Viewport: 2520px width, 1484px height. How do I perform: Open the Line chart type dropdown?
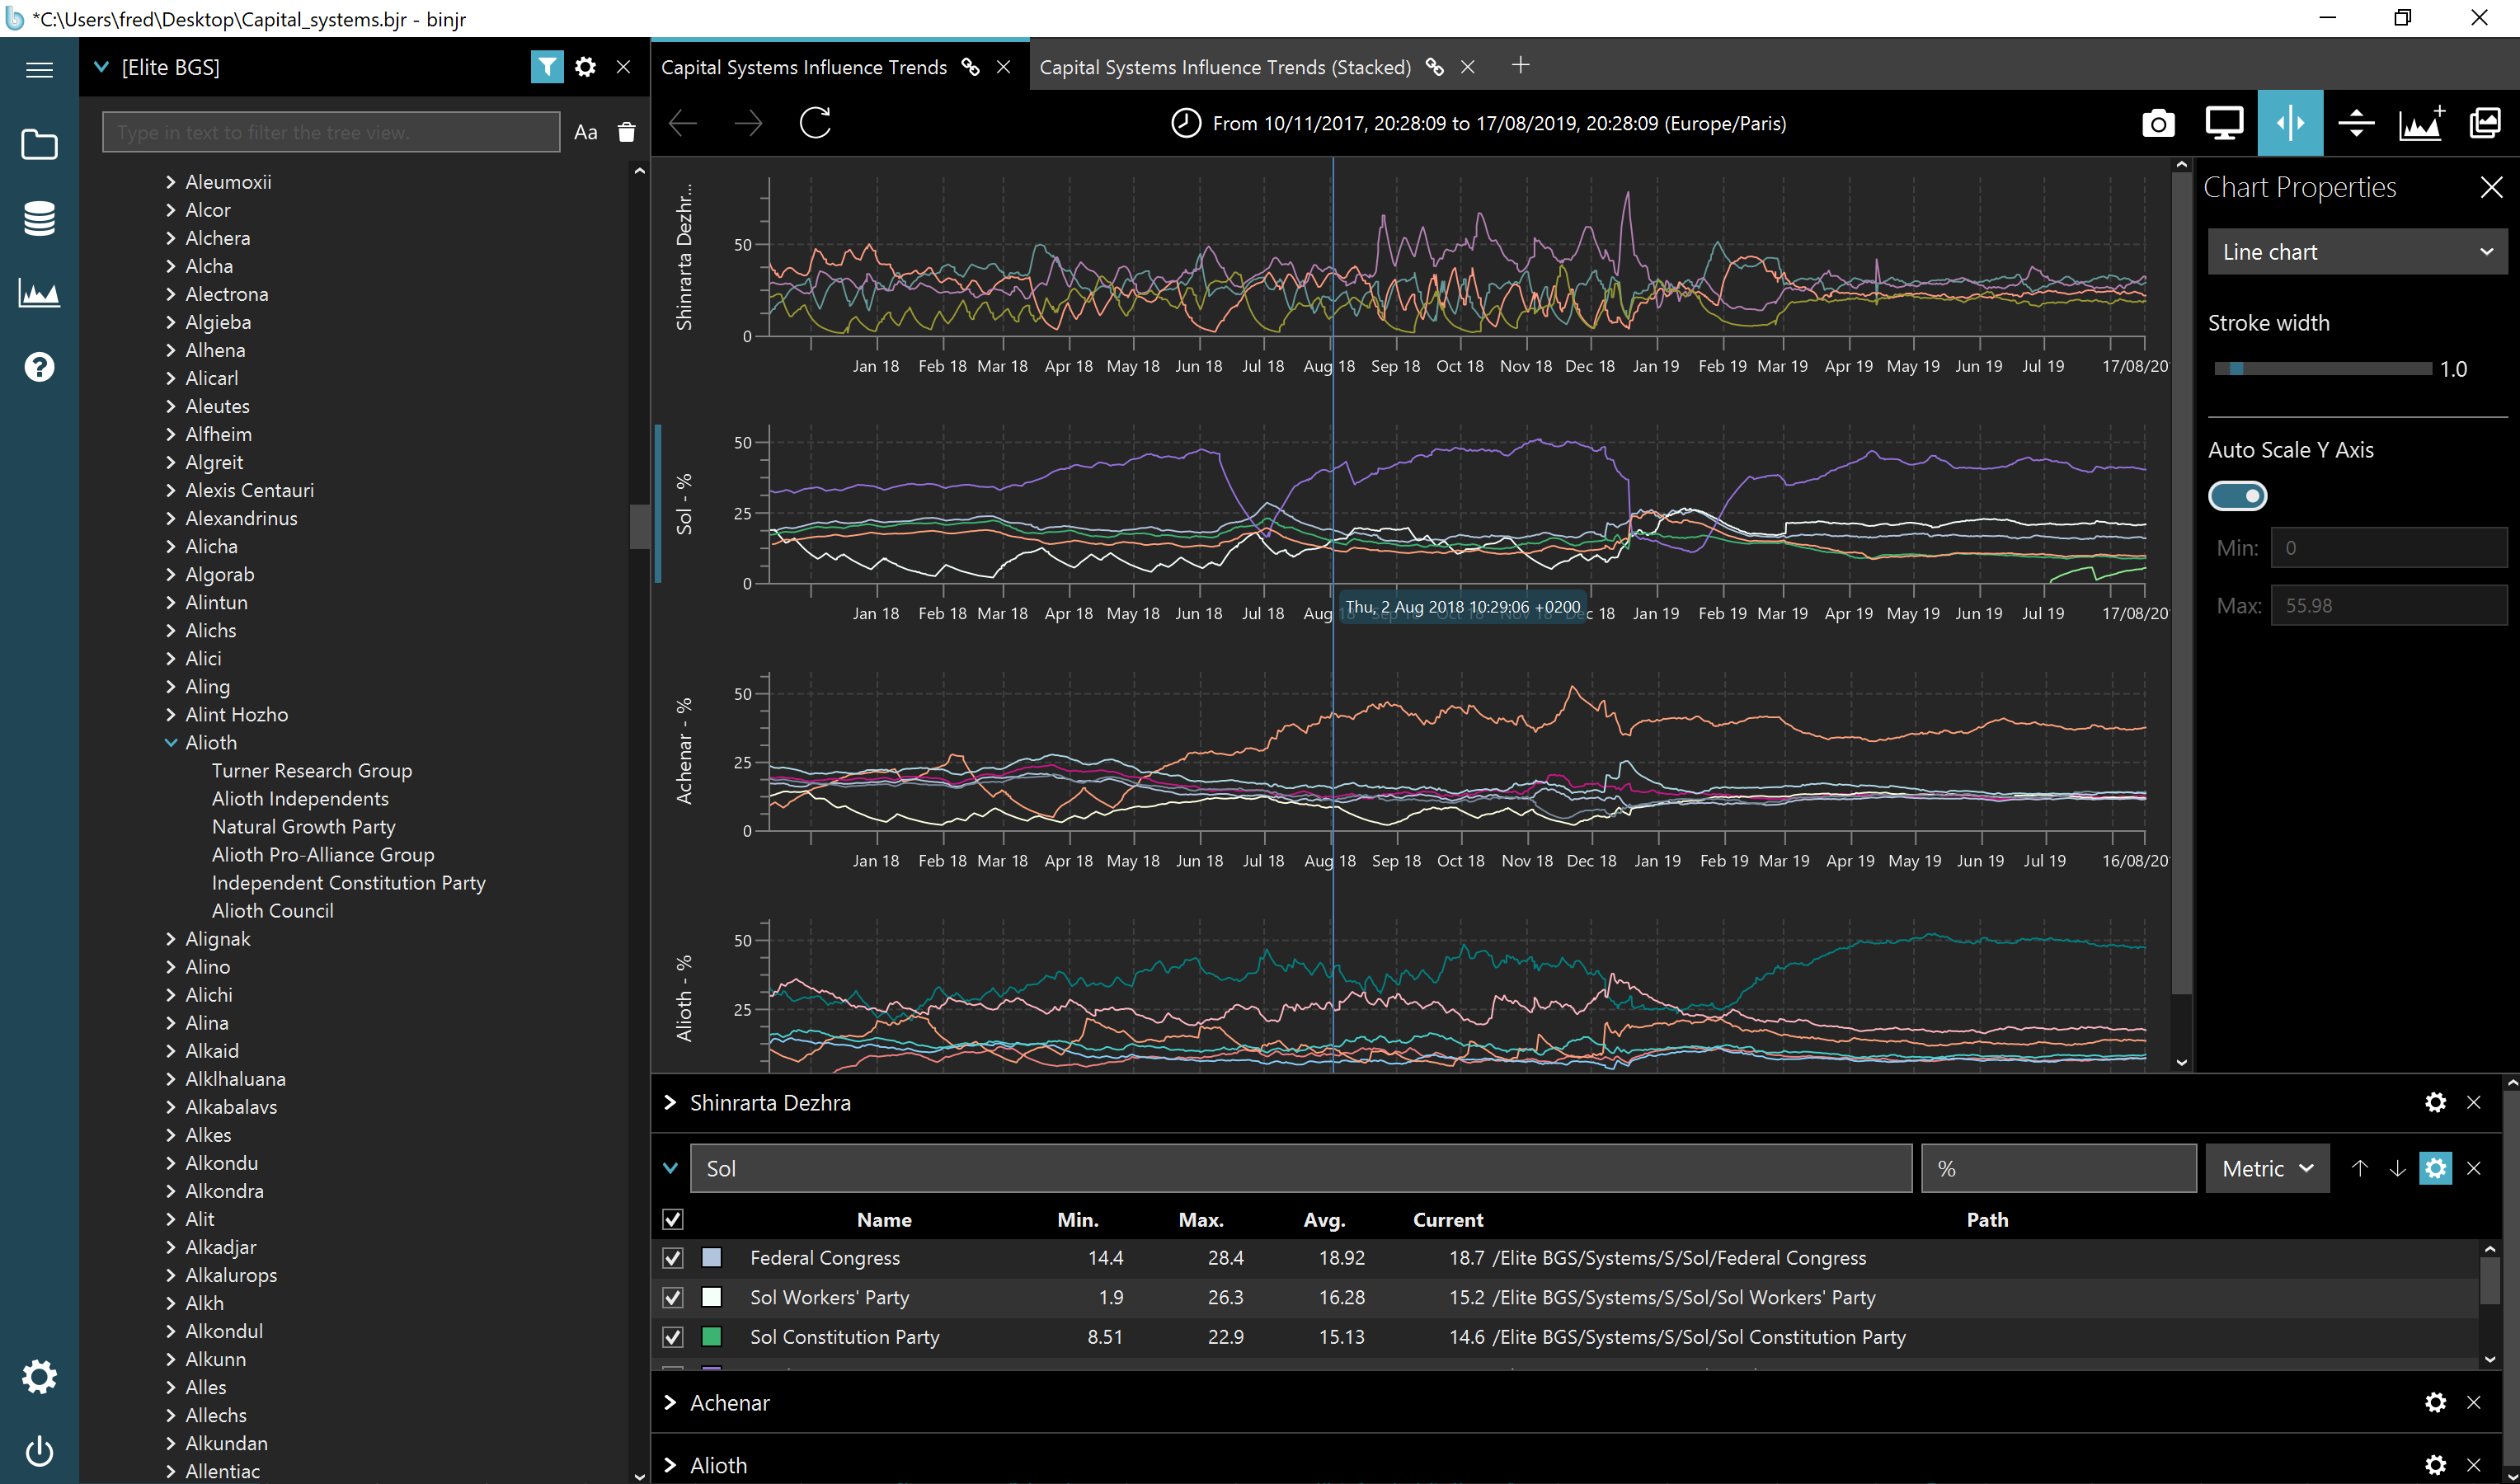click(2357, 252)
